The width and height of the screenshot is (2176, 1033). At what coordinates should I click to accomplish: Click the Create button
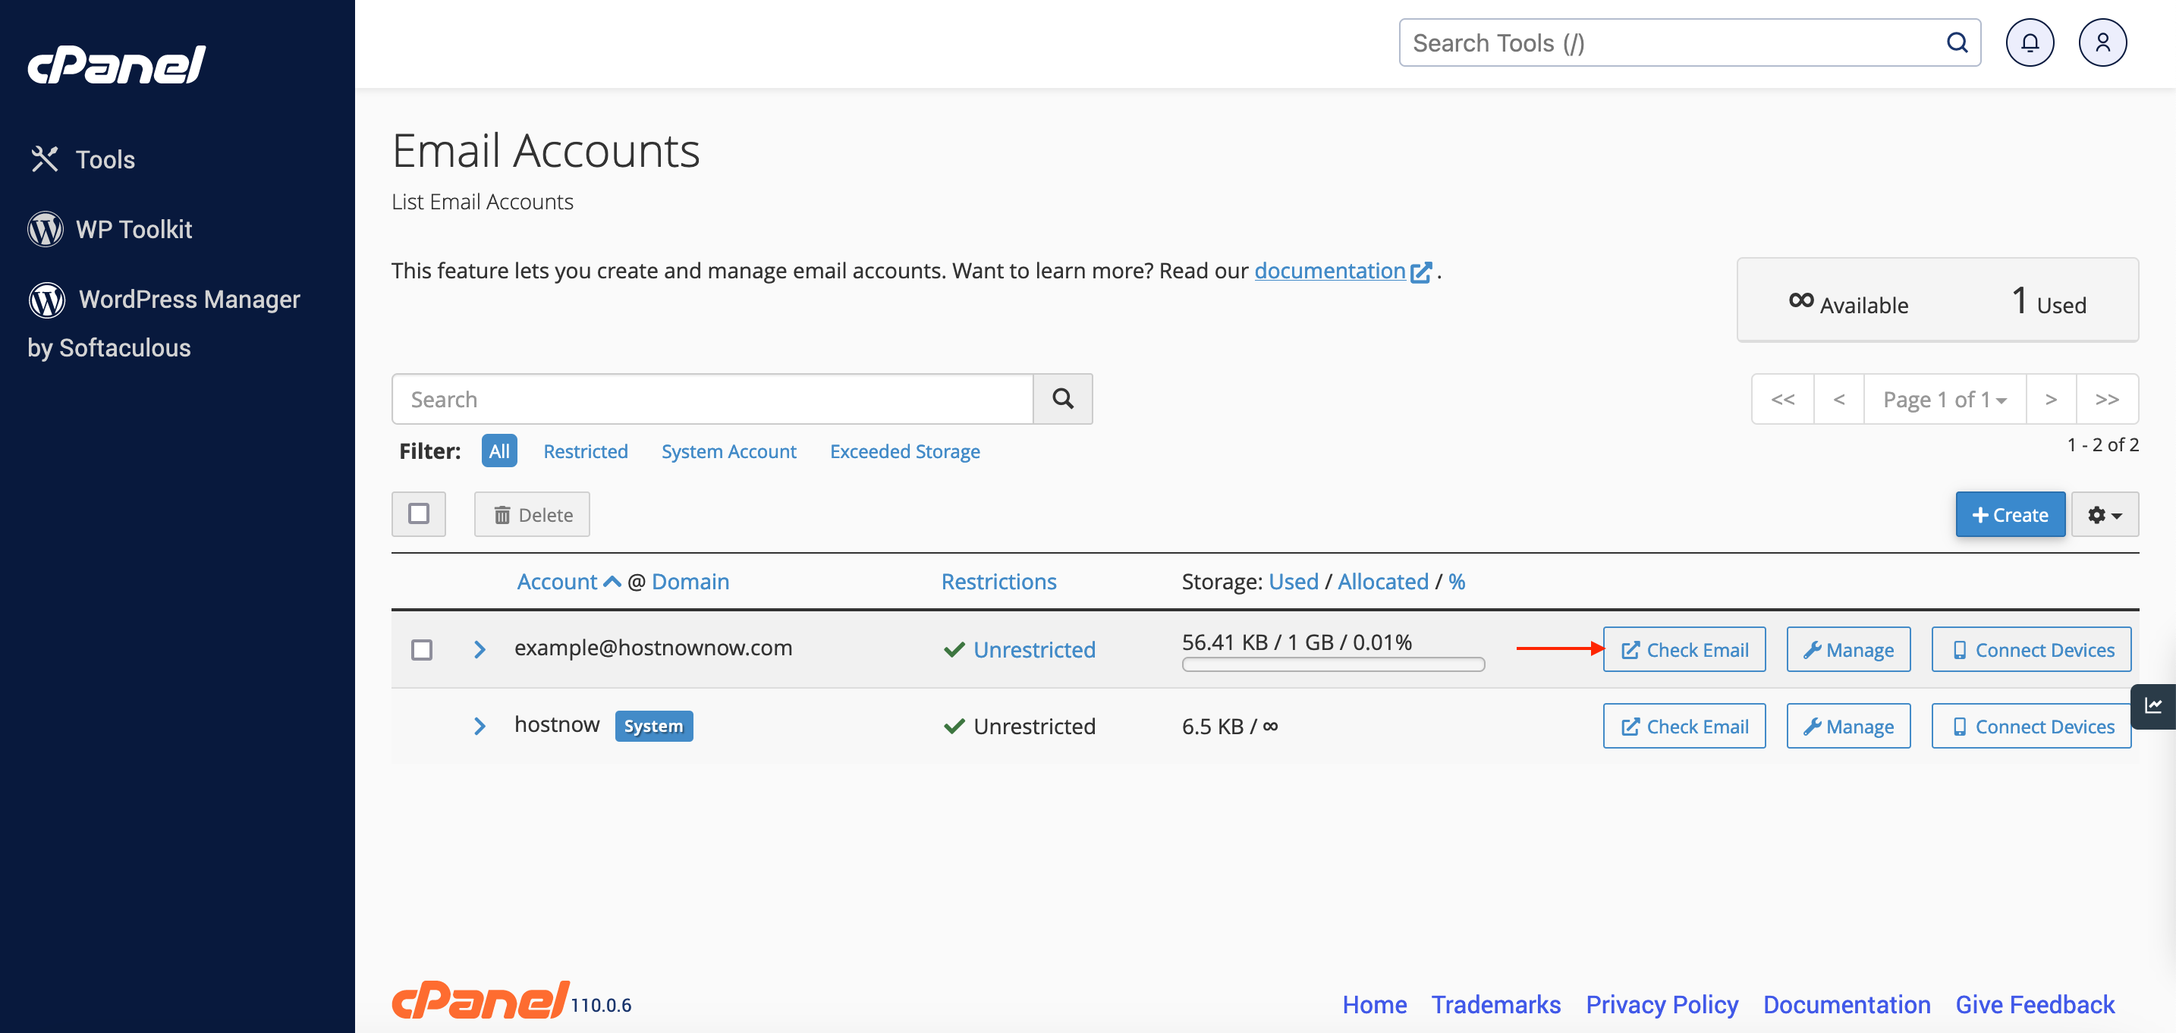click(x=2010, y=514)
